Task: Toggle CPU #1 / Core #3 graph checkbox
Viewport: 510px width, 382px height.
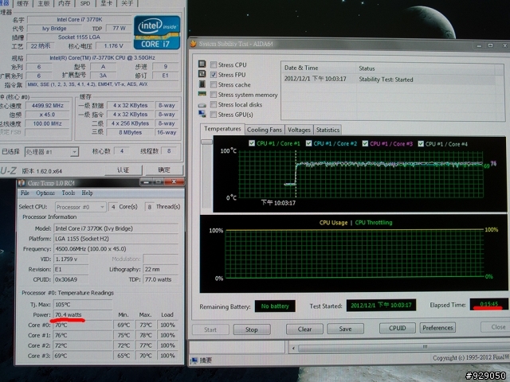Action: 365,143
